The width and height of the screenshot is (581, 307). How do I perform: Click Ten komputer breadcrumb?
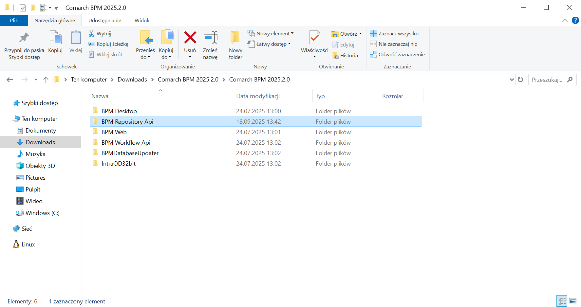(x=89, y=80)
